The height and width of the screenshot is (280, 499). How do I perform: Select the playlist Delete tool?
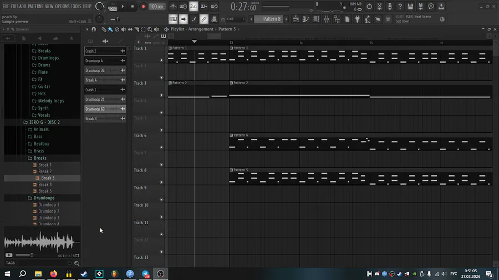point(117,29)
